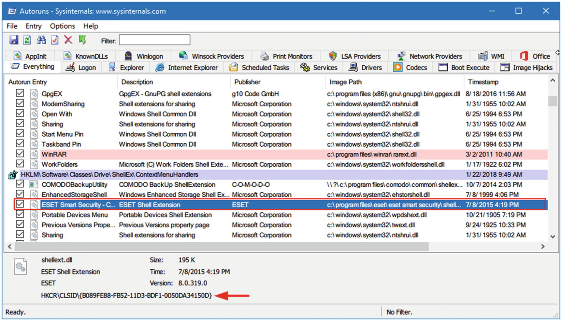Click the Check VirusTotal document icon
562x321 pixels.
tap(55, 40)
